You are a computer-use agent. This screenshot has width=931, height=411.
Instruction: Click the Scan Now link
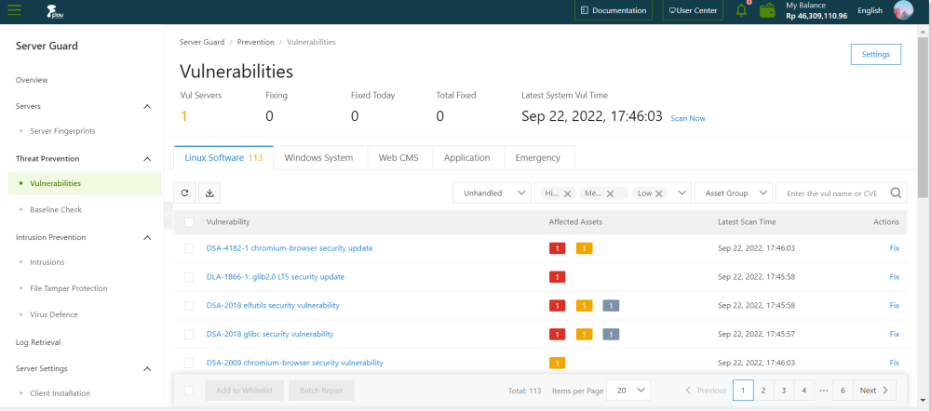[x=688, y=118]
